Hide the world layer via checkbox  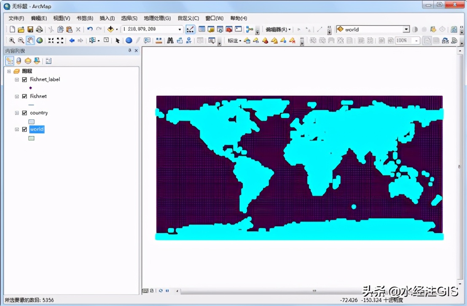pos(24,129)
